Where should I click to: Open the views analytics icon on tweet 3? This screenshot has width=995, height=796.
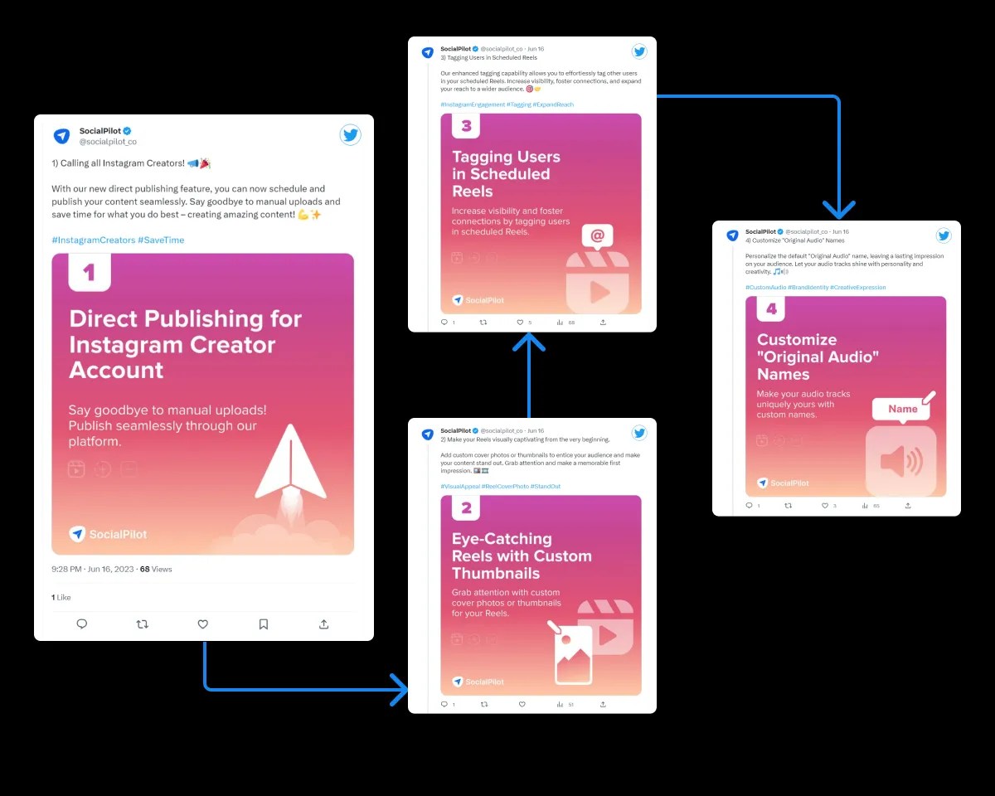tap(560, 322)
